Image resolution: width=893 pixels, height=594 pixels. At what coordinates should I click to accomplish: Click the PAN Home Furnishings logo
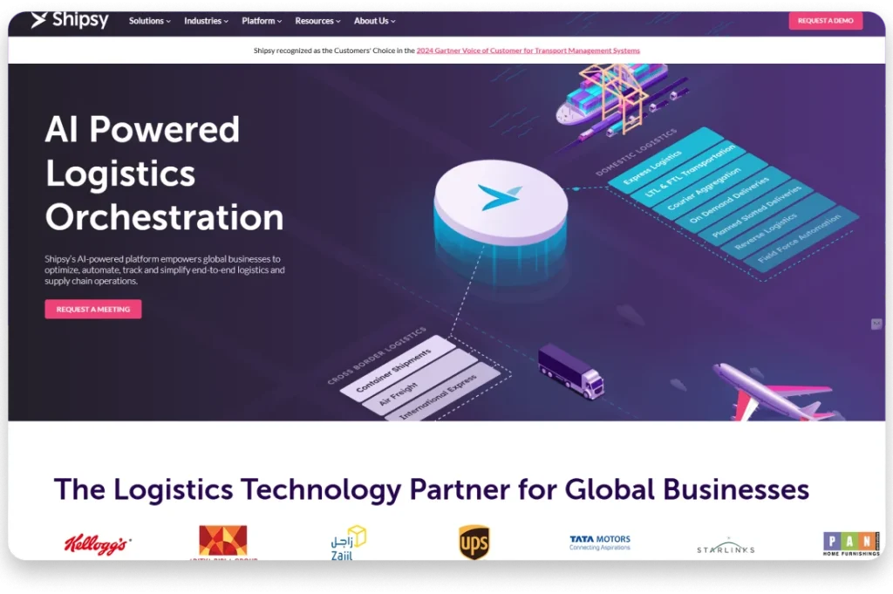tap(851, 544)
